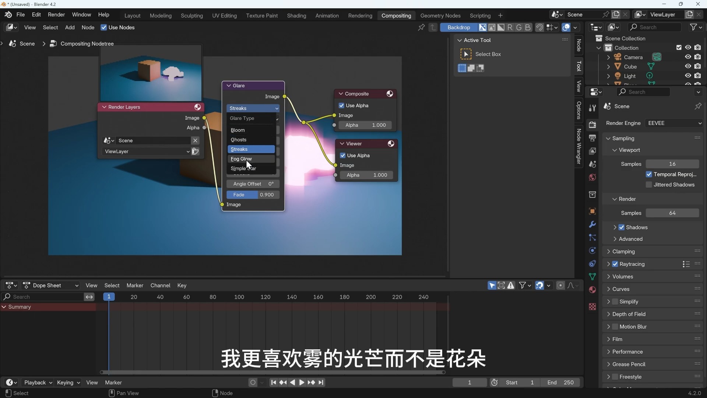Expand the Depth of Field panel

629,314
